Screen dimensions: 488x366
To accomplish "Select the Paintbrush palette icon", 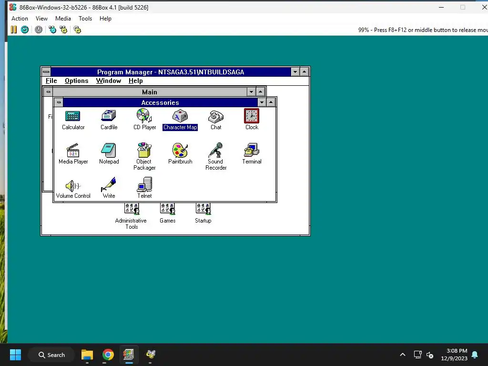I will [x=180, y=150].
